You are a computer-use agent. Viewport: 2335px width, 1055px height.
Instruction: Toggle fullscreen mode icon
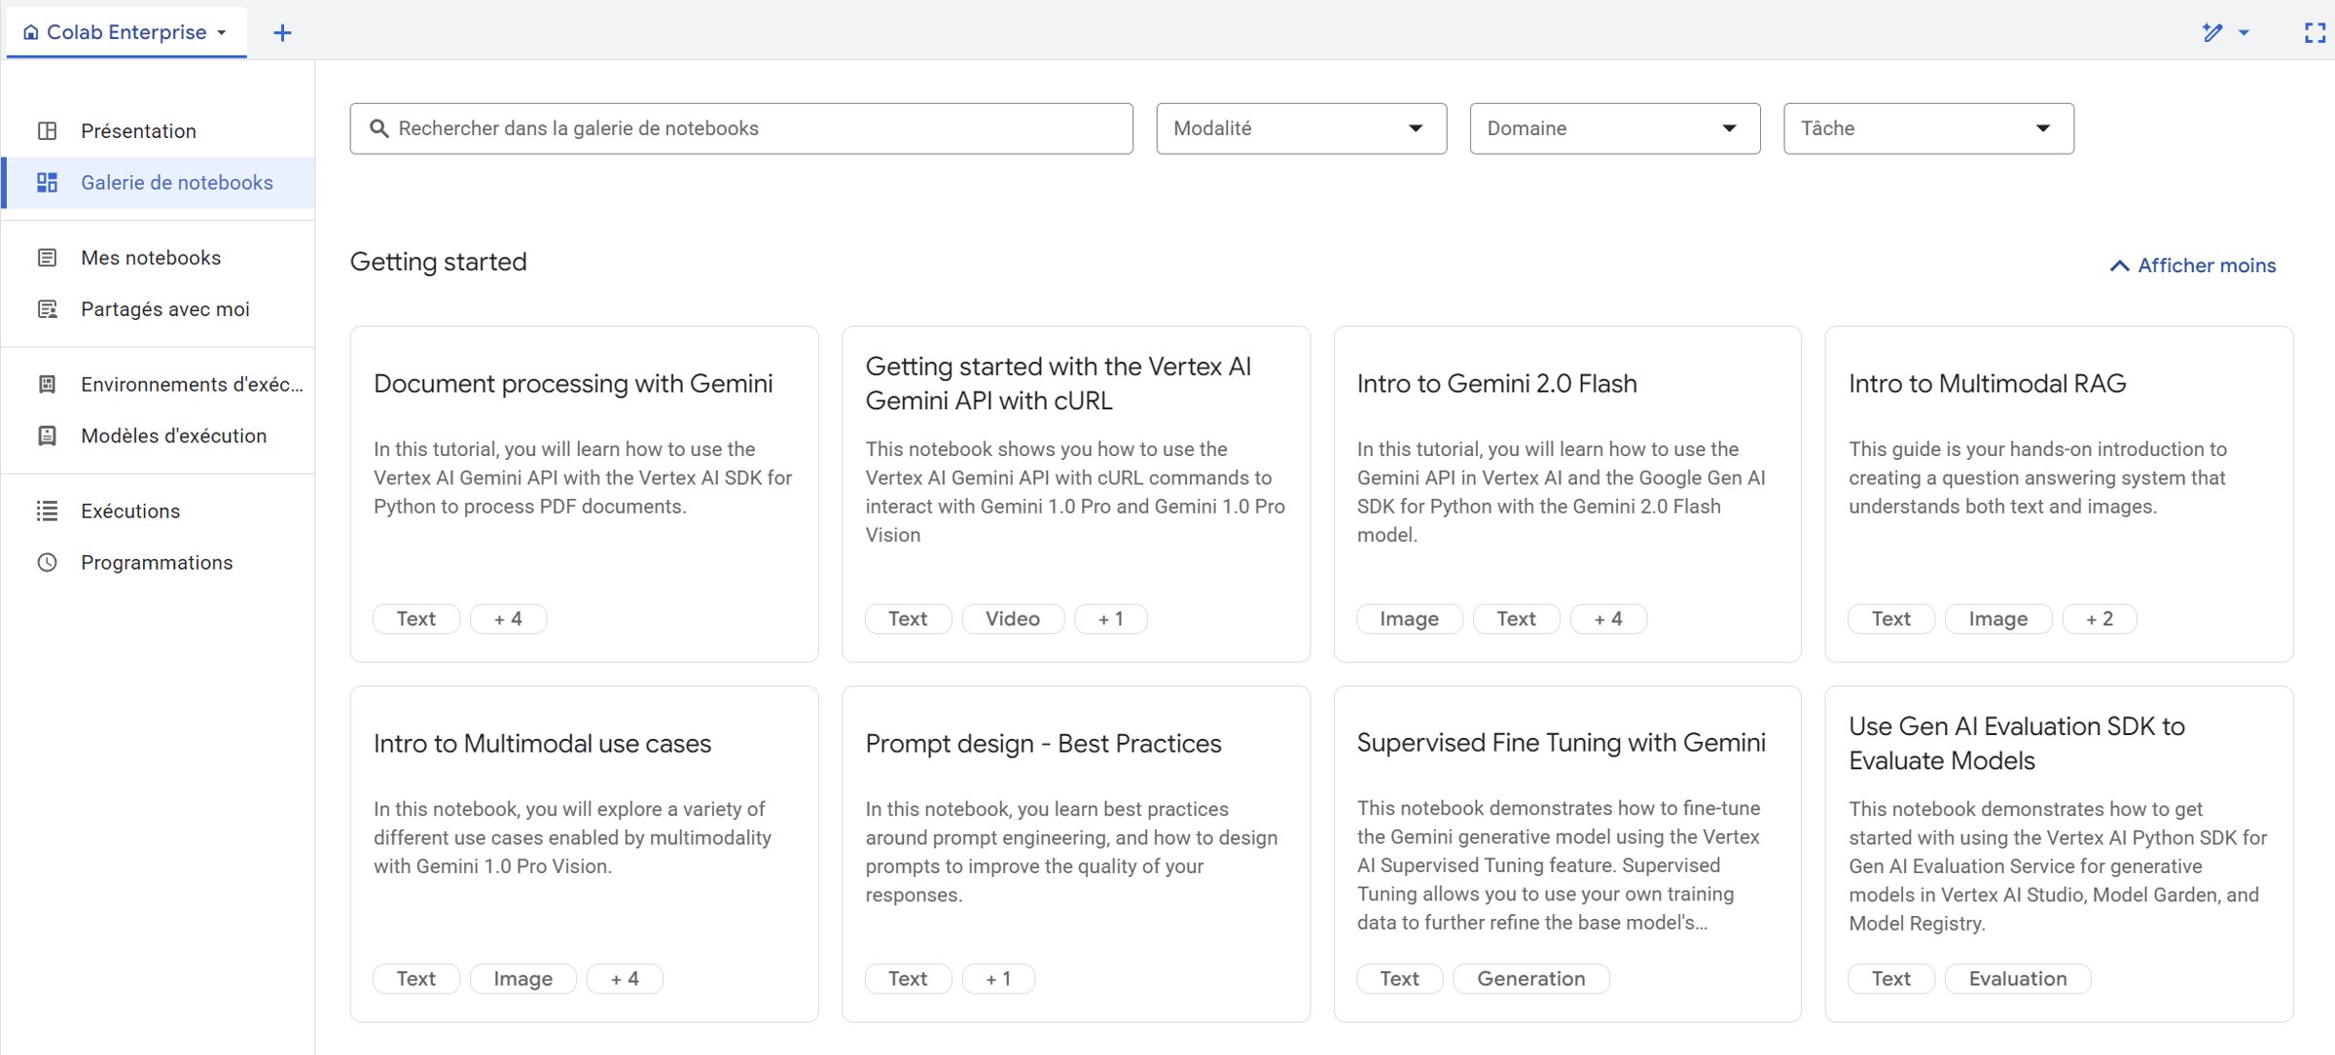(x=2315, y=32)
